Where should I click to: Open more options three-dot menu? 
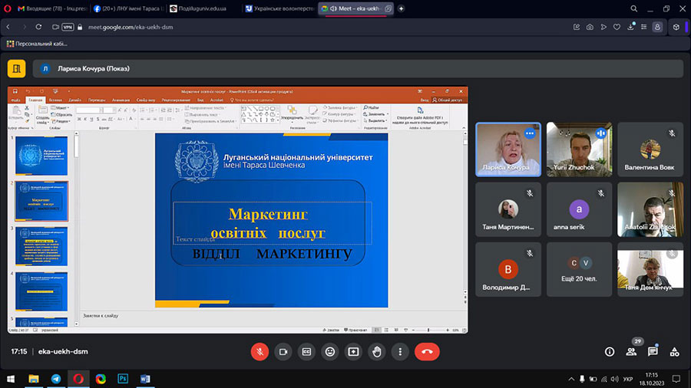pyautogui.click(x=400, y=351)
